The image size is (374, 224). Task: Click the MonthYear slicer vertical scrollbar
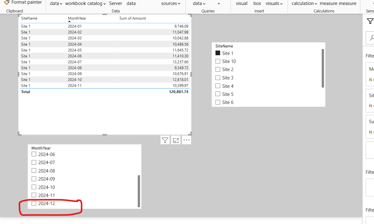[139, 191]
